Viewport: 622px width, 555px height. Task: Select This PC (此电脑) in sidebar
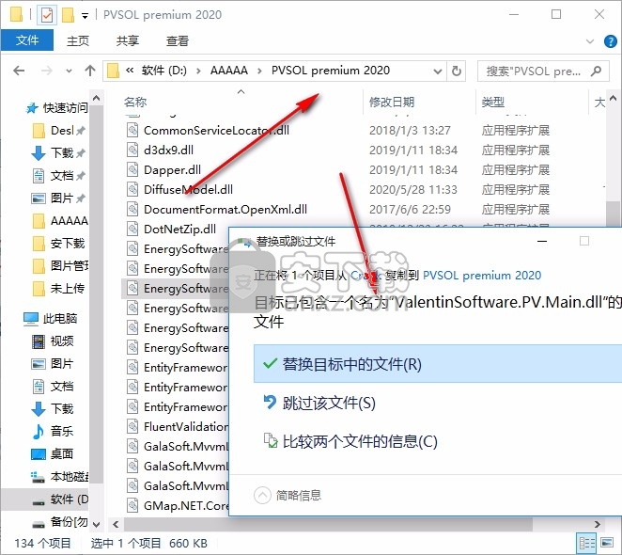[x=51, y=318]
